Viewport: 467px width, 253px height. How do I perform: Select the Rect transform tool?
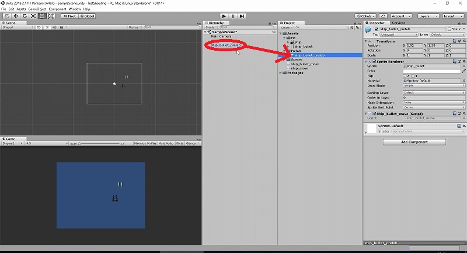point(42,16)
